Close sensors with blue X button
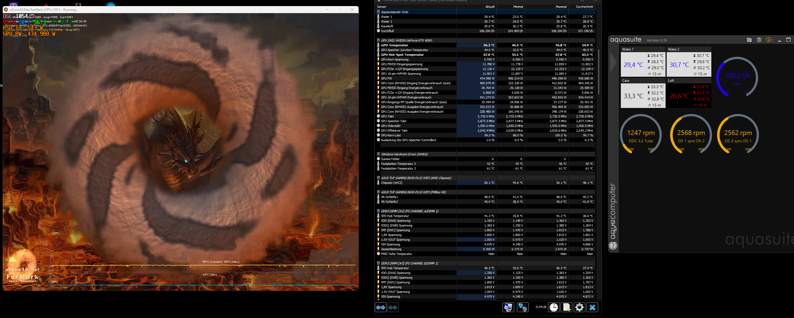The width and height of the screenshot is (794, 318). [x=592, y=307]
